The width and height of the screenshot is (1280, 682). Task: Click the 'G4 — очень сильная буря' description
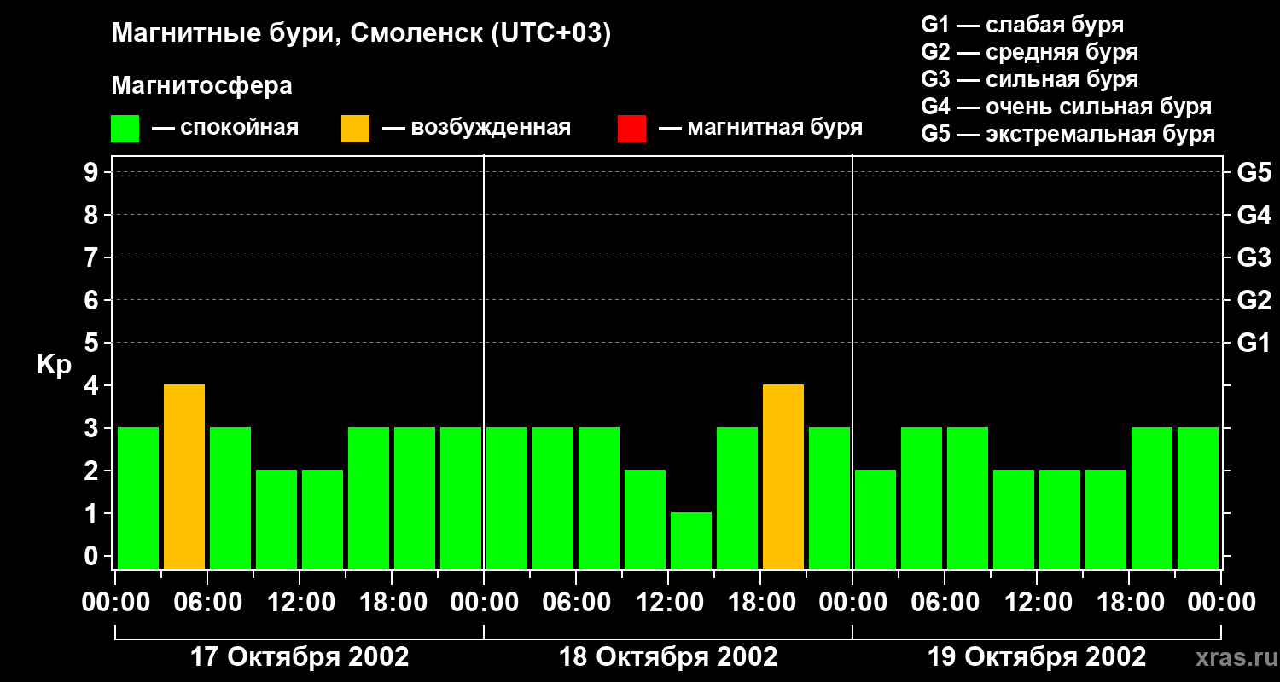1067,107
